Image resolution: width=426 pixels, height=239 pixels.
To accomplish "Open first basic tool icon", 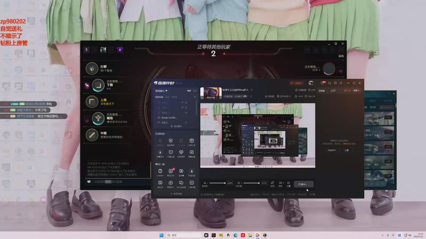I will [x=160, y=172].
